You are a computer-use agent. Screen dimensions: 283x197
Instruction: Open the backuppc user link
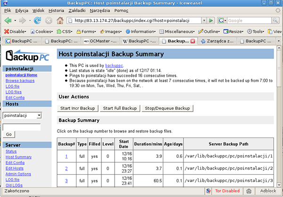coord(114,66)
